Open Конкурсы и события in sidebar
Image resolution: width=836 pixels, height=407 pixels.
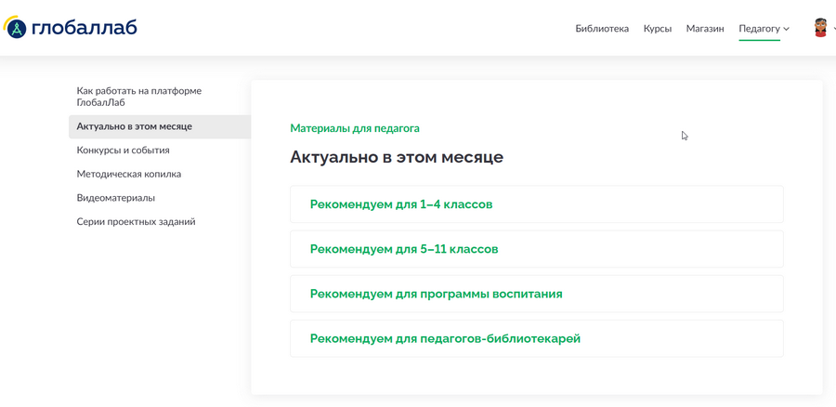[124, 151]
